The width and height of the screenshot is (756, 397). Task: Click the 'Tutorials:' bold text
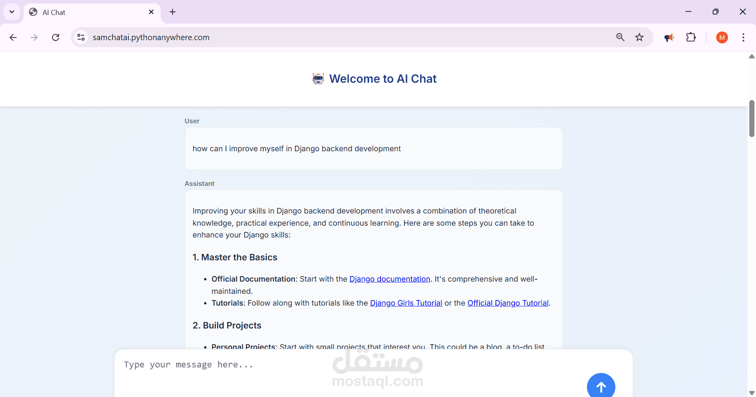point(228,303)
